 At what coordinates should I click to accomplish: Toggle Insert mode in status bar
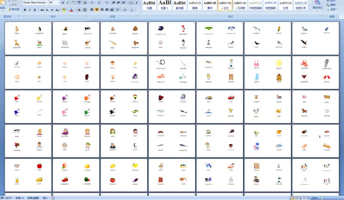(x=45, y=198)
